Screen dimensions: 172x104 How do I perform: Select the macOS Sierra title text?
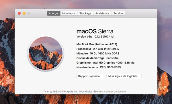pos(95,31)
